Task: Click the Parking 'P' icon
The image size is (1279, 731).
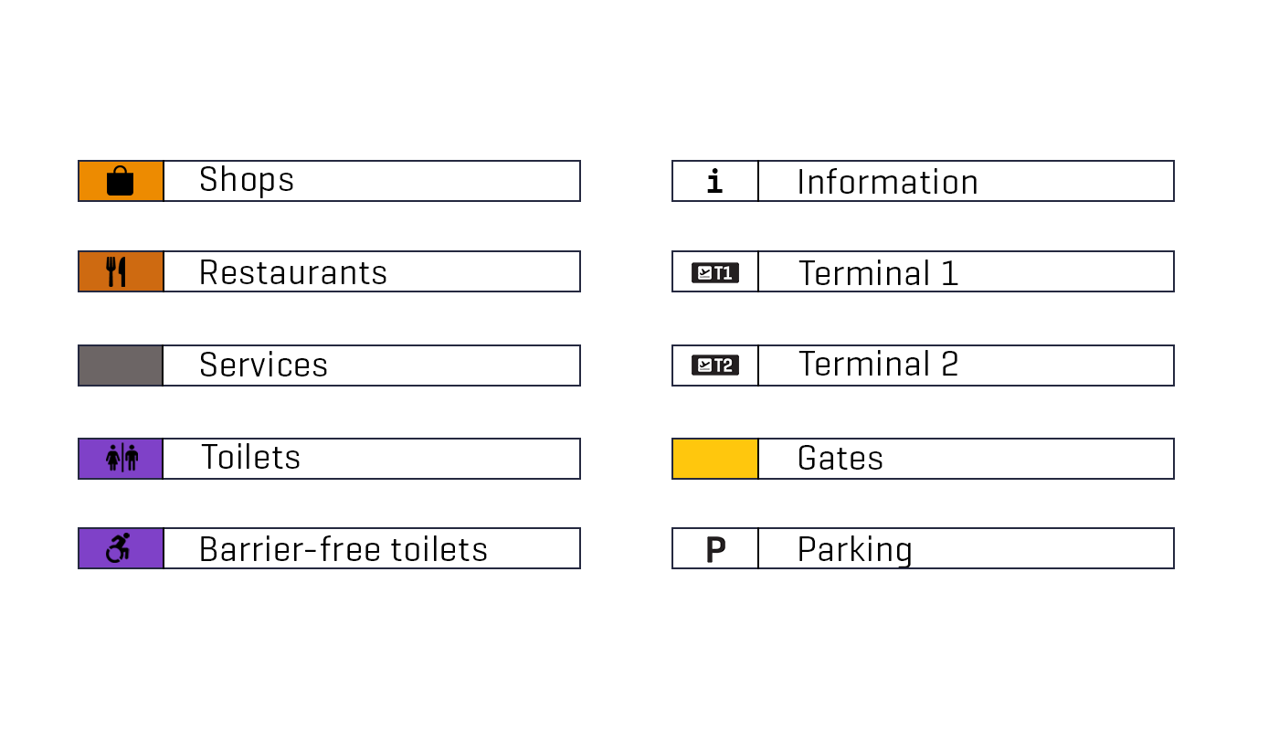Action: [715, 549]
